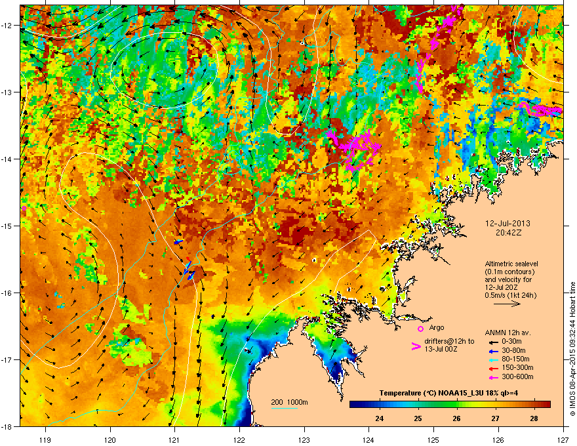Viewport: 577px width, 446px height.
Task: Click the '122' longitude axis label
Action: (x=239, y=439)
